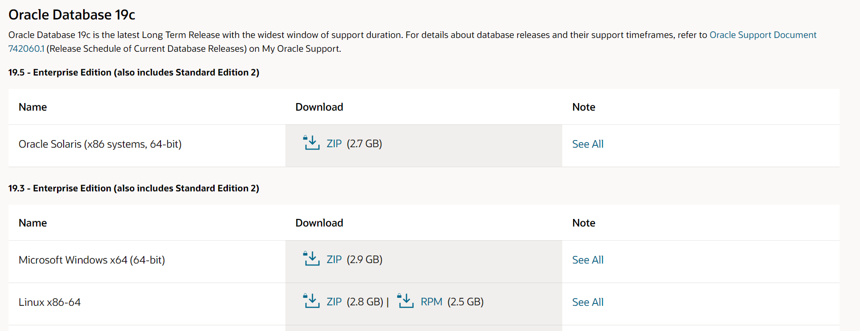Download Microsoft Windows x64 ZIP link

pyautogui.click(x=334, y=259)
